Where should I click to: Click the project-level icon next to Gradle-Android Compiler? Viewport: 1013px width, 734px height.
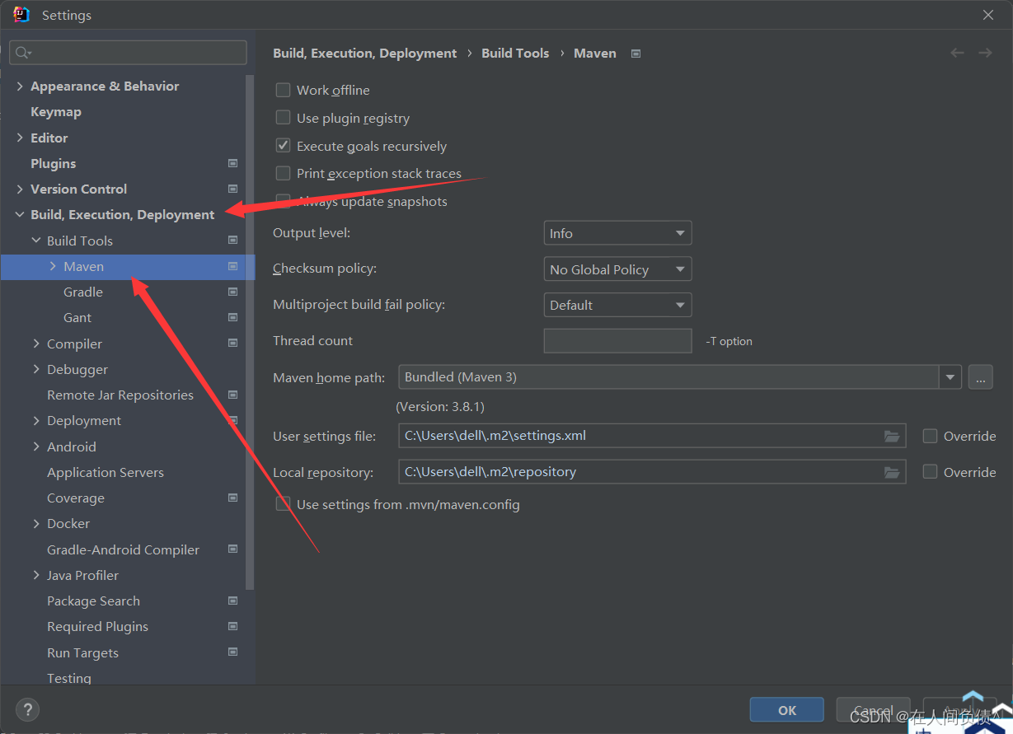tap(232, 549)
